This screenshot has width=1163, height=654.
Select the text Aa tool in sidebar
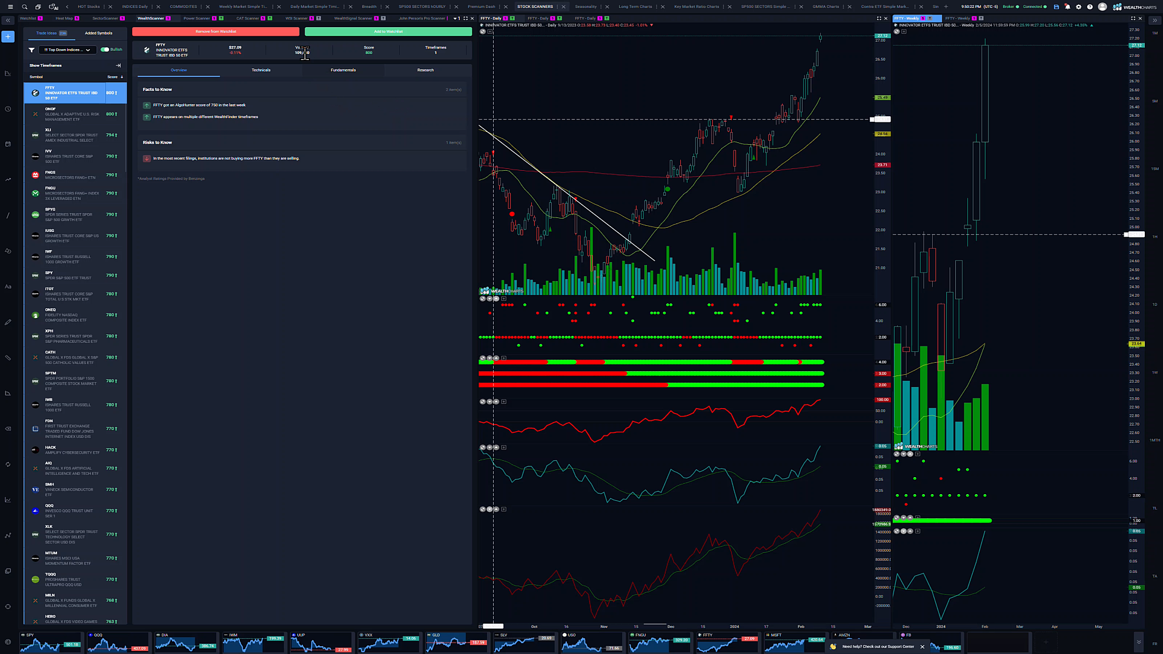[8, 286]
